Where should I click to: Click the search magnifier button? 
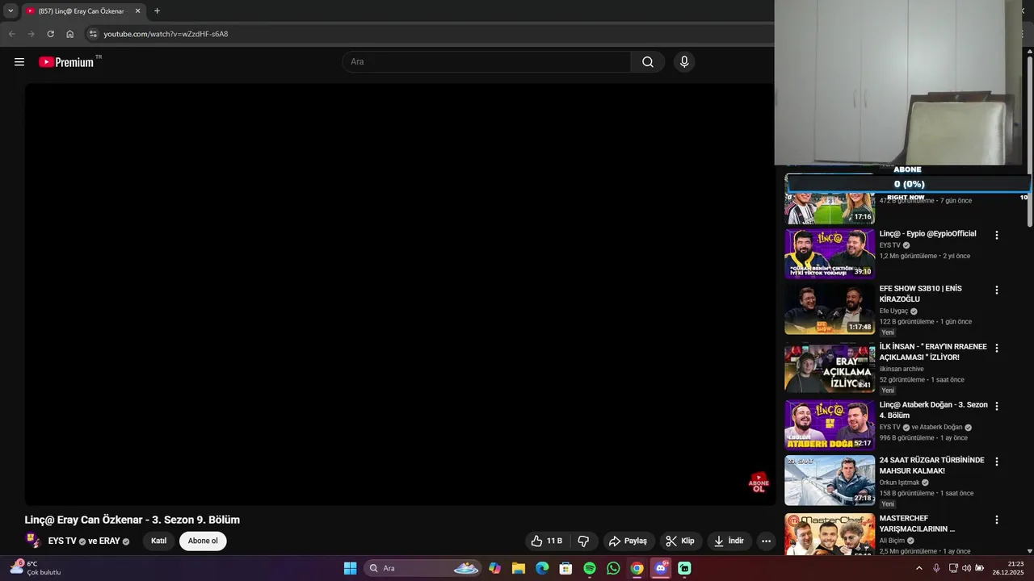(648, 62)
